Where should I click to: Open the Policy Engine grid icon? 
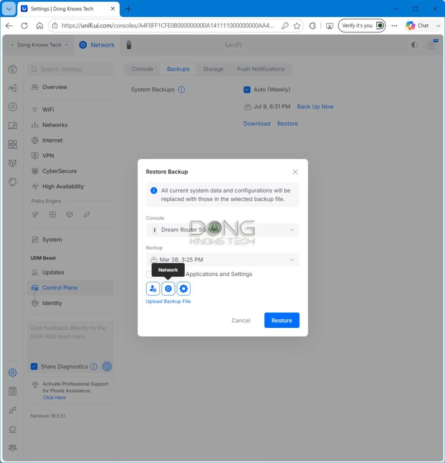[x=52, y=214]
